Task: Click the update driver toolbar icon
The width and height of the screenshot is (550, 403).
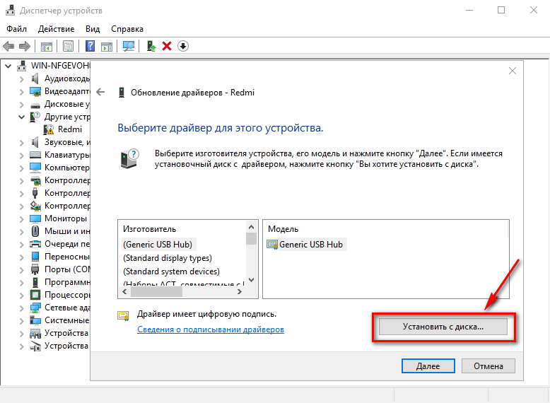Action: click(151, 46)
